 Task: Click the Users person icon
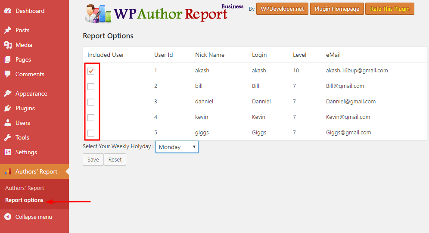tap(8, 123)
